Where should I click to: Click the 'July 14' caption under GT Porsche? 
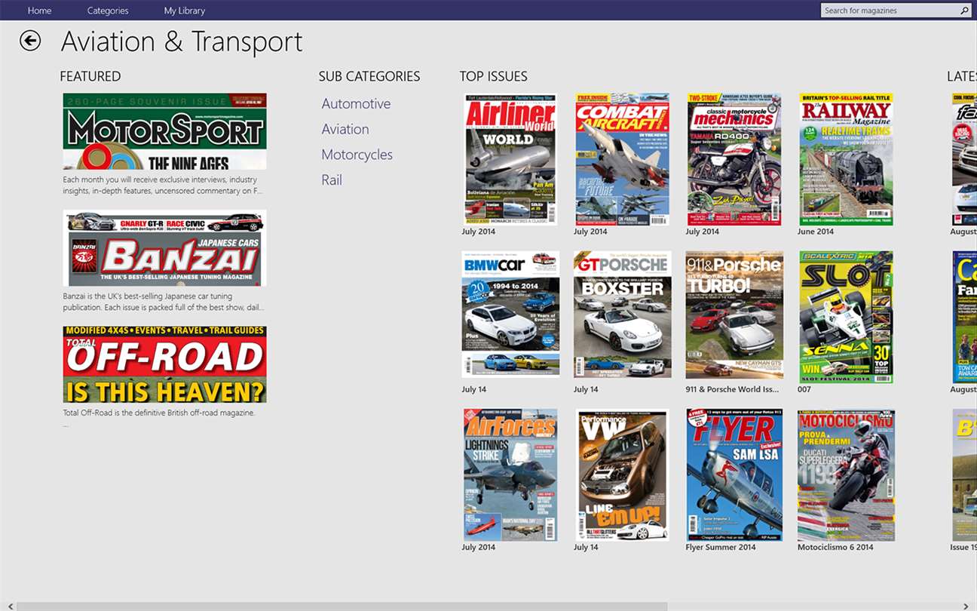pyautogui.click(x=586, y=390)
